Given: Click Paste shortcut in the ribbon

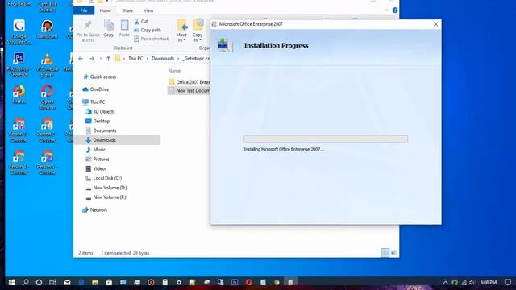Looking at the screenshot, I should (151, 39).
